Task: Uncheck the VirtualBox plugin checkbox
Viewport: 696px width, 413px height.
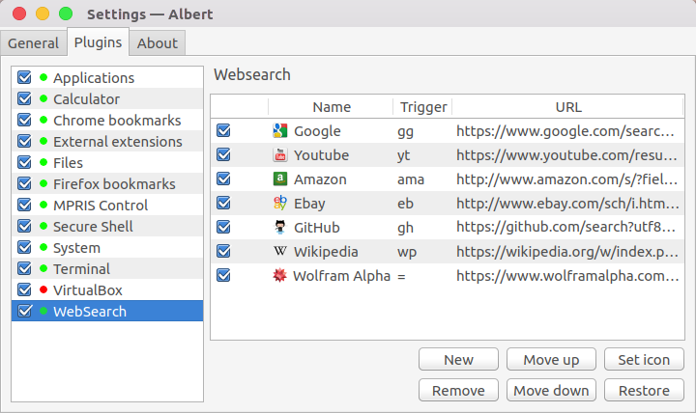Action: point(24,289)
